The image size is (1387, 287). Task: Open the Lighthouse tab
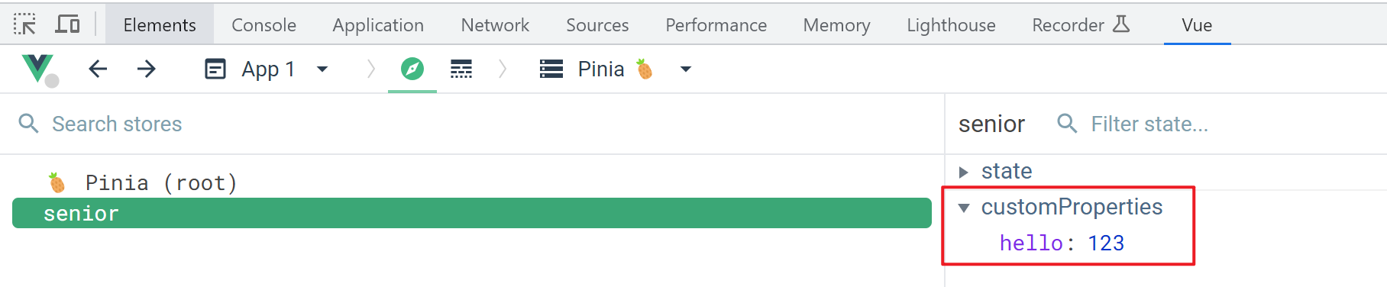pyautogui.click(x=951, y=25)
